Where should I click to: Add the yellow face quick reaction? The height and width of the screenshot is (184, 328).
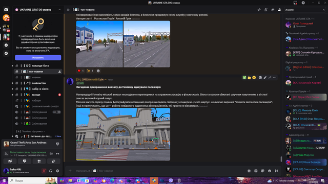pos(254,78)
